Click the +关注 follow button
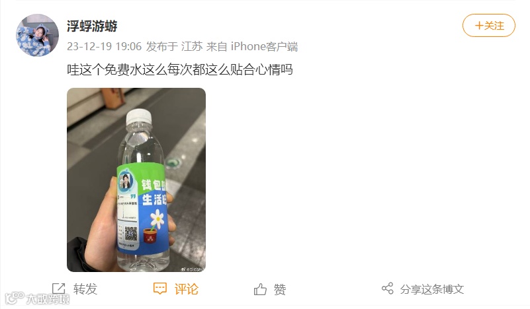530x309 pixels. [489, 25]
